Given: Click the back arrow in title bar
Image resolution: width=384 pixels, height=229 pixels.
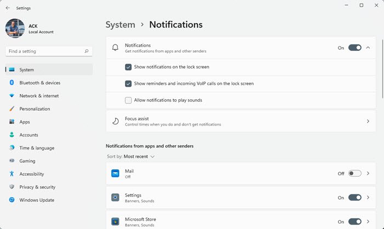Looking at the screenshot, I should point(8,8).
